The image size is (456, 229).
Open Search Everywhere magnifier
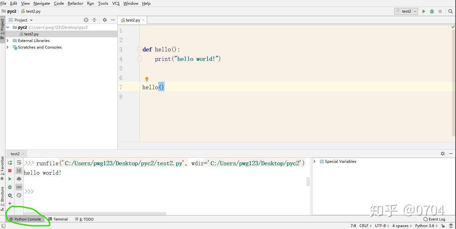[x=451, y=11]
